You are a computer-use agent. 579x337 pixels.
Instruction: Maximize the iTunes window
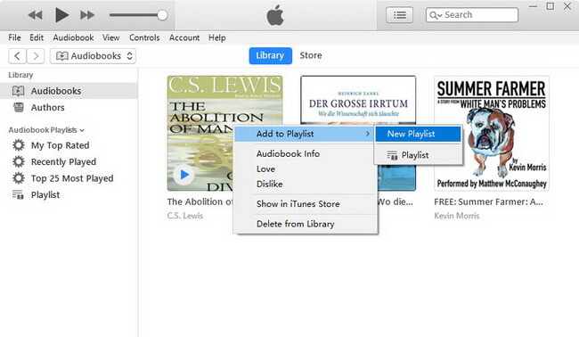[550, 6]
